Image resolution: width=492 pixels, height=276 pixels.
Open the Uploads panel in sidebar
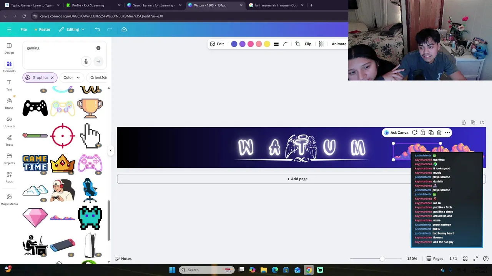9,122
